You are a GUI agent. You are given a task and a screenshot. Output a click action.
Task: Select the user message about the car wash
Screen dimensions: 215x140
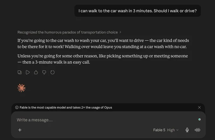click(138, 11)
